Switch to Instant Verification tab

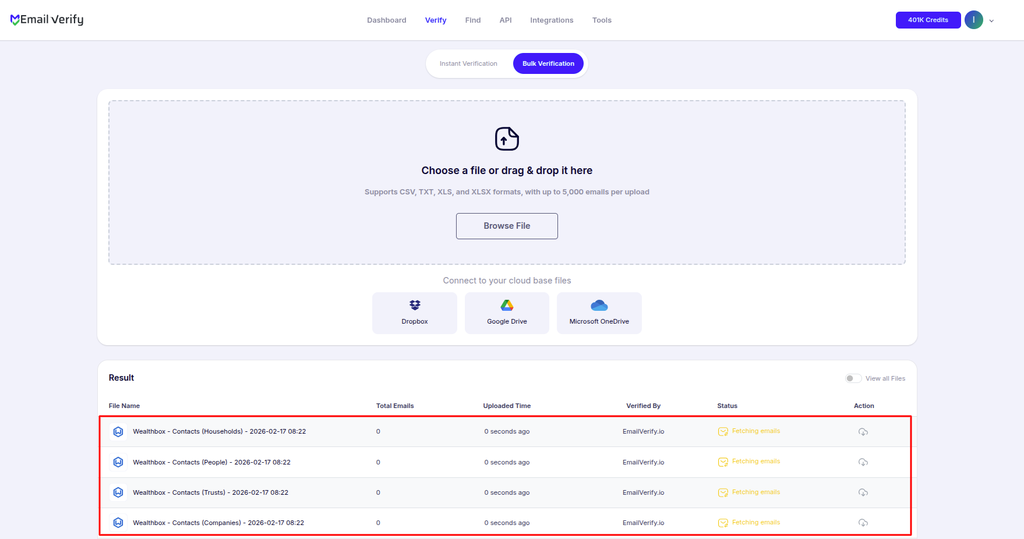[x=468, y=63]
